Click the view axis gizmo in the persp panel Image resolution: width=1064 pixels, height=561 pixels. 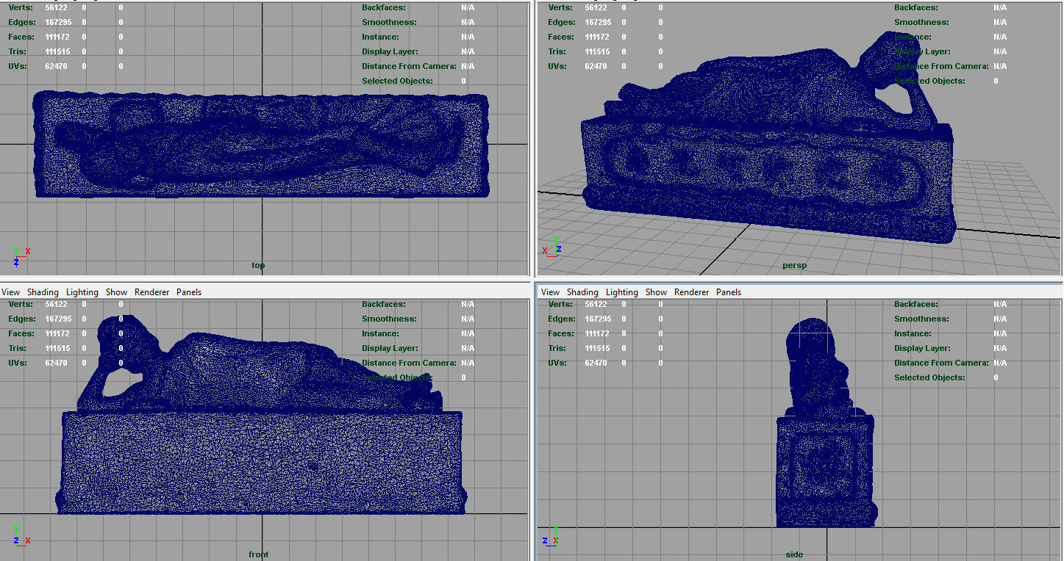pos(553,247)
